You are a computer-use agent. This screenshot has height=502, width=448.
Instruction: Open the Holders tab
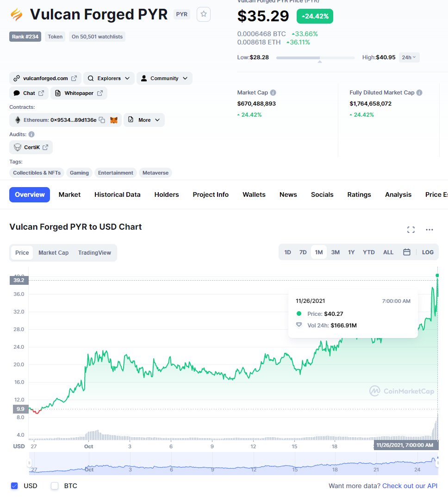click(167, 195)
